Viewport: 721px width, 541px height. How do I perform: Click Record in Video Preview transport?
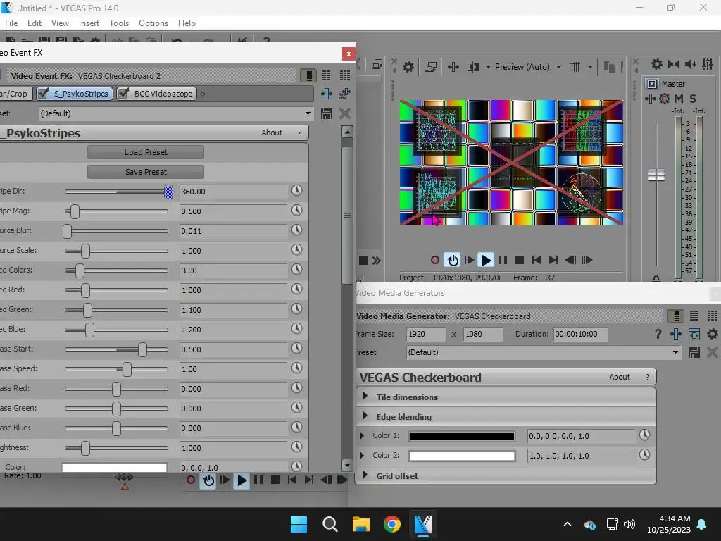[435, 261]
